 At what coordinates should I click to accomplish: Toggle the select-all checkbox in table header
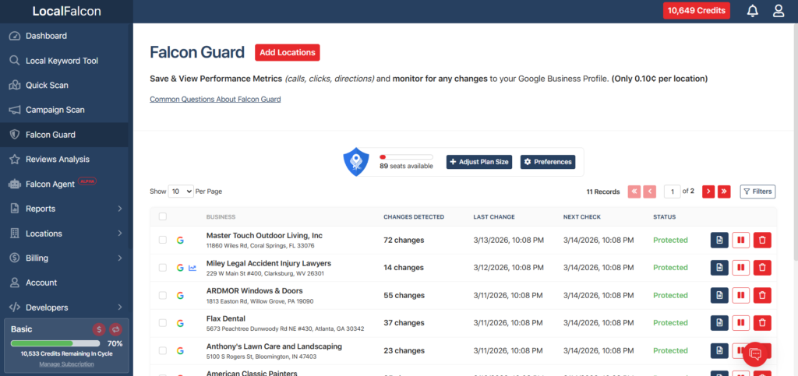[163, 216]
